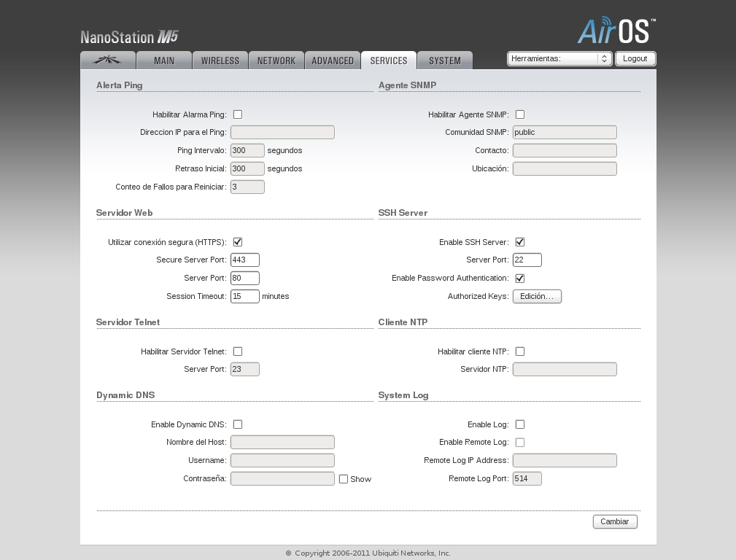Open Authorized Keys Edición button
The height and width of the screenshot is (560, 736).
tap(537, 297)
